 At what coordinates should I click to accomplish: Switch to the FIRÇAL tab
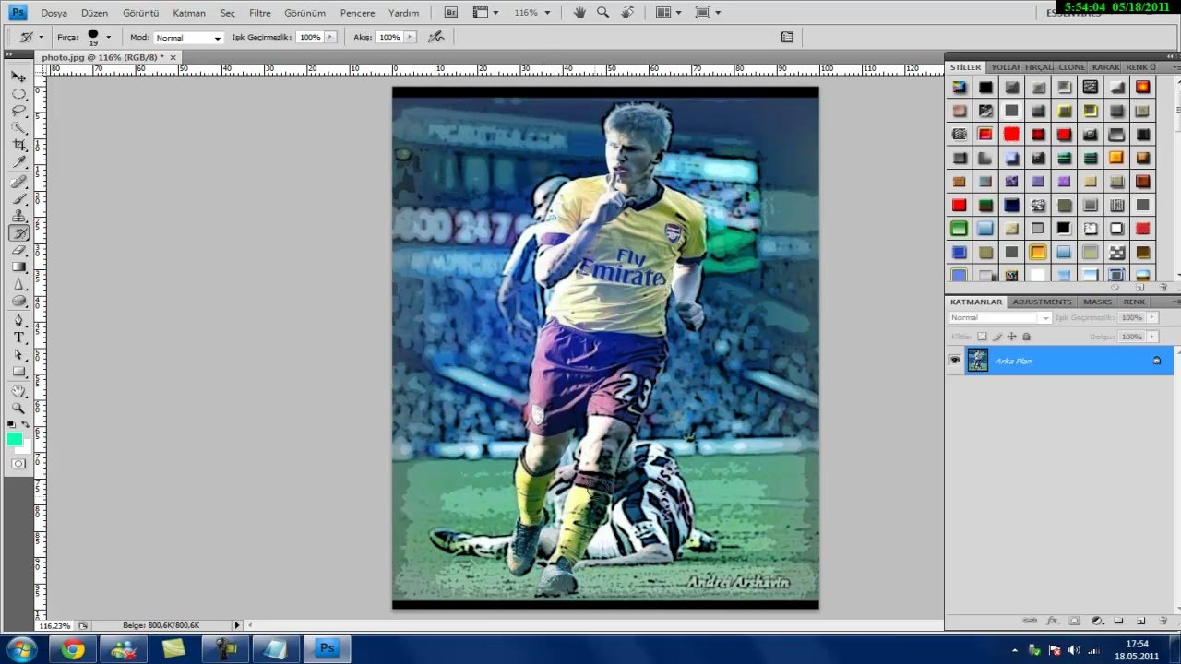(x=1038, y=67)
